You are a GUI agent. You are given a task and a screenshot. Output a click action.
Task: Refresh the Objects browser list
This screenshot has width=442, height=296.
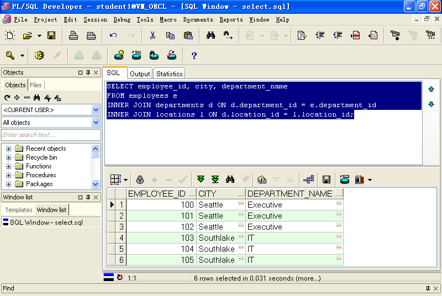pyautogui.click(x=7, y=98)
